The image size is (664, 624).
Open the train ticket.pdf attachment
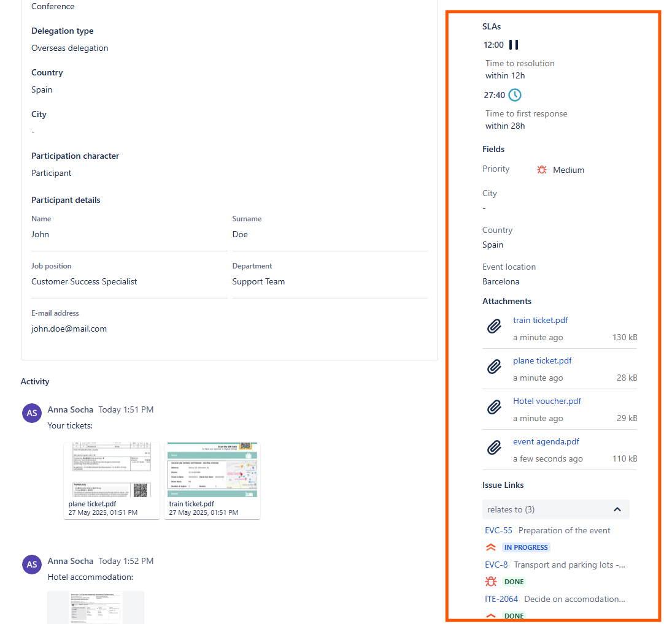click(x=540, y=320)
